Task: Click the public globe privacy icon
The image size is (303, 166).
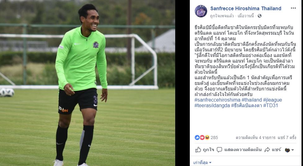Action: pyautogui.click(x=260, y=16)
